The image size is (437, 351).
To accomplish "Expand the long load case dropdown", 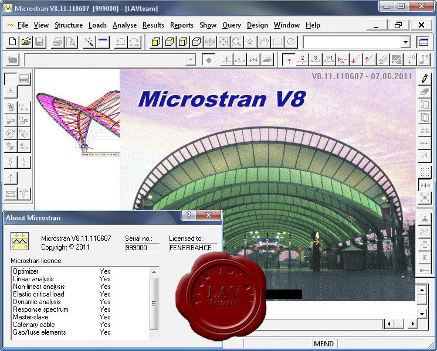I will (191, 60).
